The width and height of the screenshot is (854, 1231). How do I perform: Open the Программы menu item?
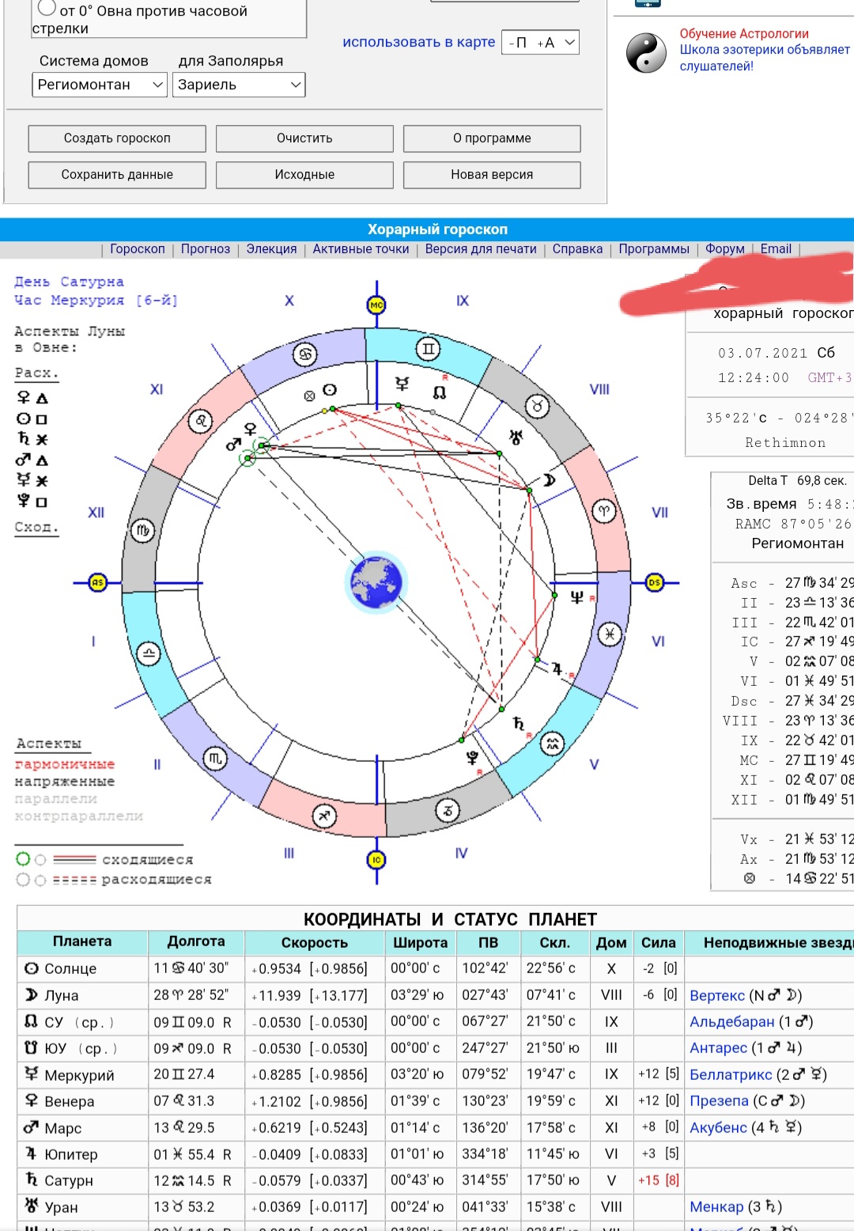(654, 249)
